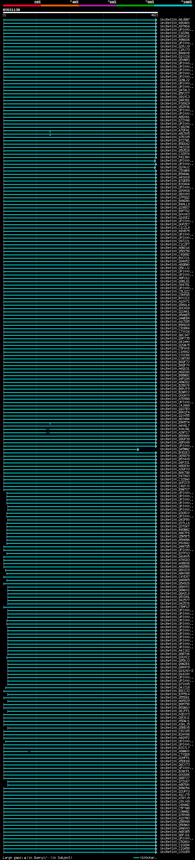
Task: Select hit UniRef100_C1MJ73
Action: (x=175, y=50)
